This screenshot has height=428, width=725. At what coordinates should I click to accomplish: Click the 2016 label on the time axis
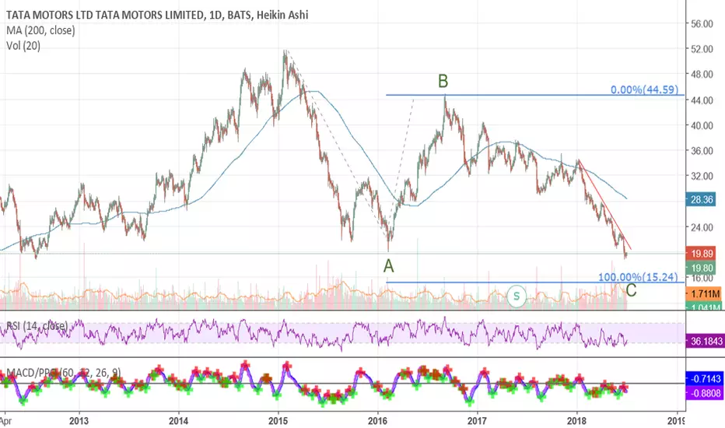click(x=378, y=421)
